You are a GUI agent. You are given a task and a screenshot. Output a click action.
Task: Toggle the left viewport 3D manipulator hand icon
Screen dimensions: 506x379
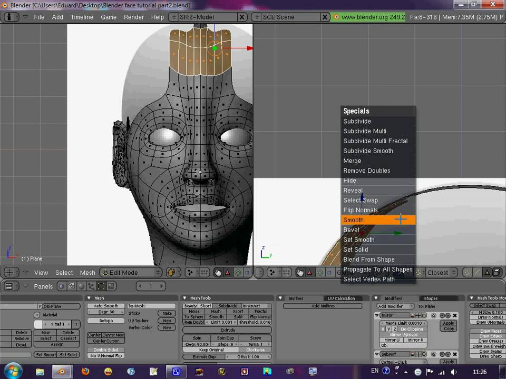pos(218,273)
